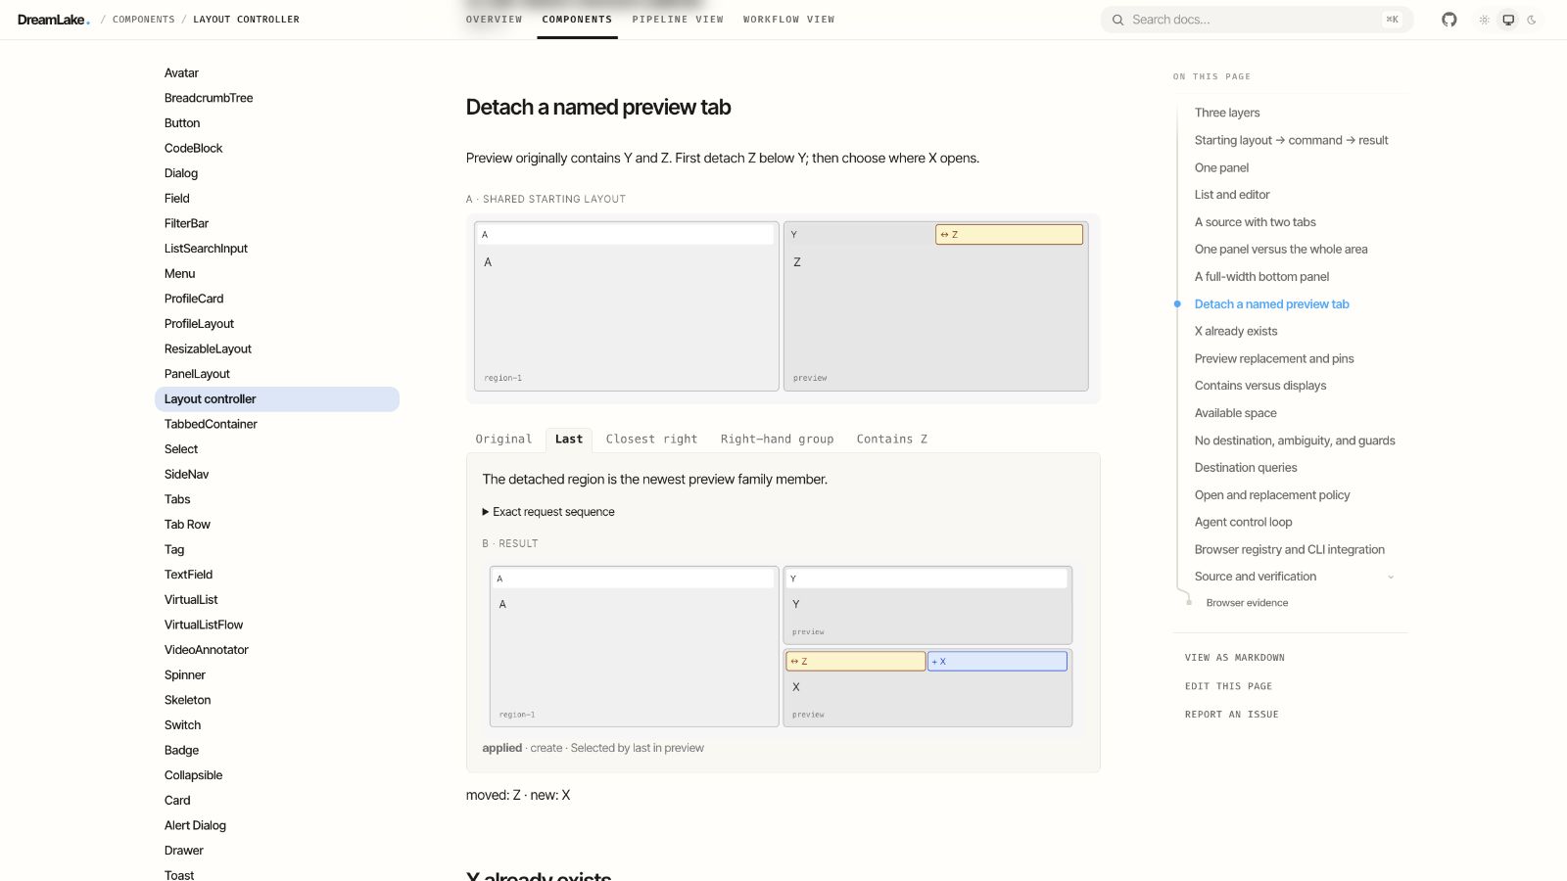
Task: Click Layout controller sidebar item
Action: (x=277, y=399)
